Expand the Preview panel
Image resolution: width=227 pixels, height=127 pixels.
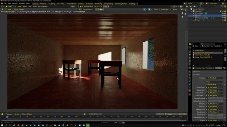click(x=197, y=72)
